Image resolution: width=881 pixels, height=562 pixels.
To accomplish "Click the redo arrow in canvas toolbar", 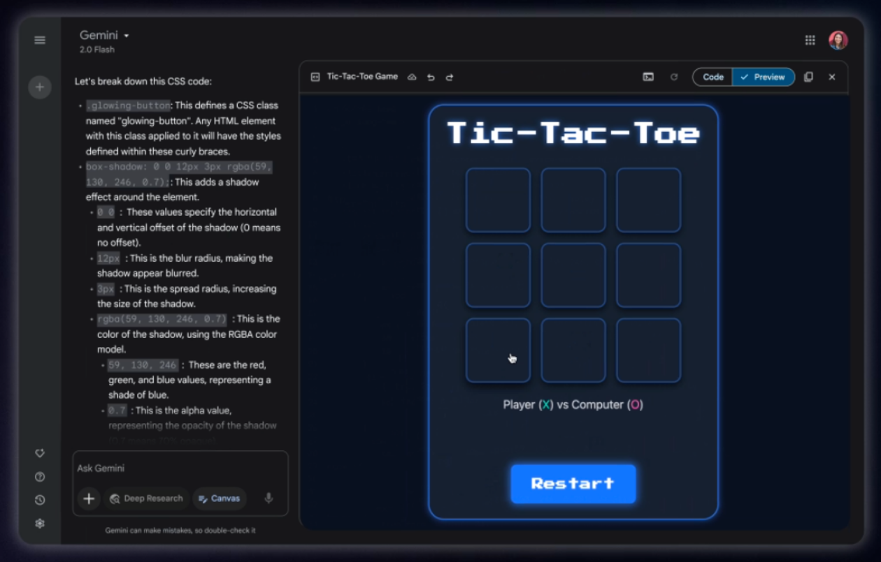I will (450, 77).
